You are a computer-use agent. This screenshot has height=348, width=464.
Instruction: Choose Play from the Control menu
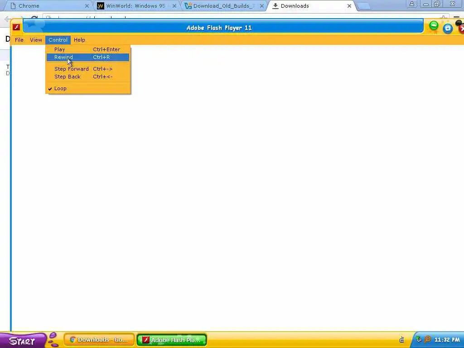coord(88,49)
